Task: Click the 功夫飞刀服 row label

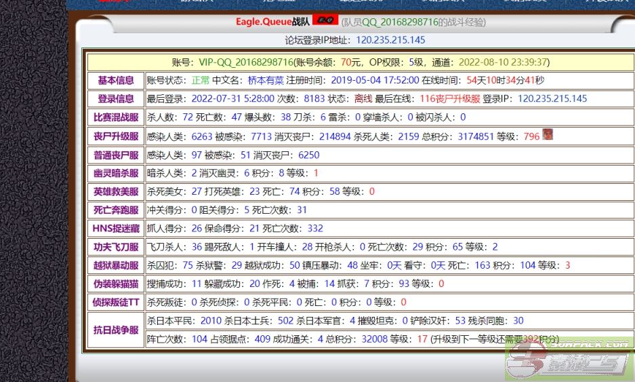Action: (116, 247)
